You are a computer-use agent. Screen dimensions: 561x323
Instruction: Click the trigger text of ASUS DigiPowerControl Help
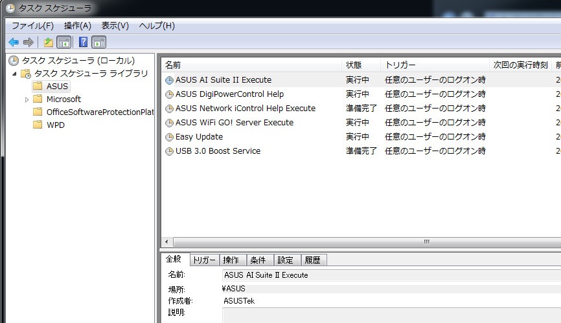coord(435,94)
